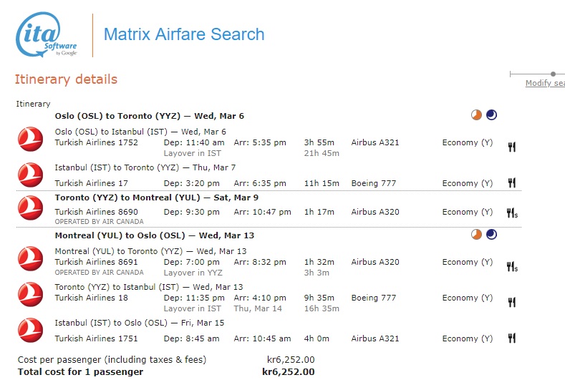The height and width of the screenshot is (385, 565).
Task: Click the meal icon for Turkish Airlines 1752
Action: (x=512, y=147)
